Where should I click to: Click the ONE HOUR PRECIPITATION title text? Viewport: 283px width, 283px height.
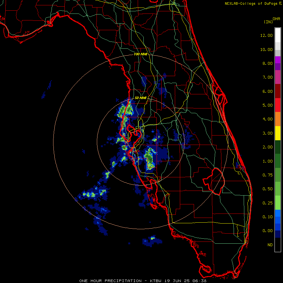[x=110, y=281]
